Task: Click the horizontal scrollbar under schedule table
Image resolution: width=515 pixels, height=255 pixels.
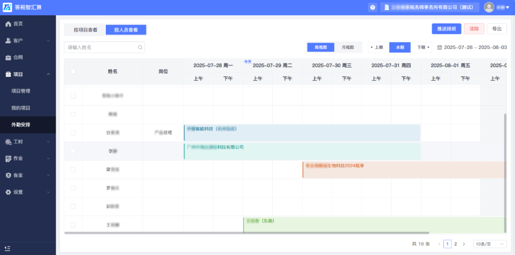Action: tap(247, 233)
